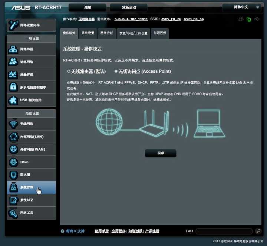Open the network setup wizard icon
This screenshot has width=267, height=246.
click(14, 25)
